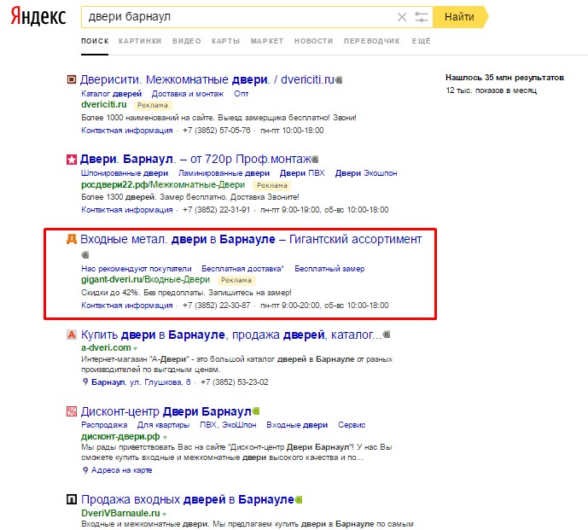
Task: Click grey marker after Купить двери title
Action: pos(387,335)
